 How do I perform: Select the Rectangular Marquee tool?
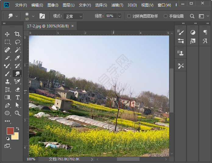pos(7,42)
